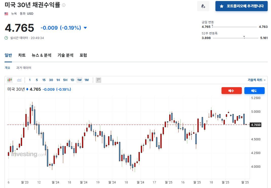Click the news display icon in chart toolbar
Viewport: 271px width, 188px height.
click(98, 80)
